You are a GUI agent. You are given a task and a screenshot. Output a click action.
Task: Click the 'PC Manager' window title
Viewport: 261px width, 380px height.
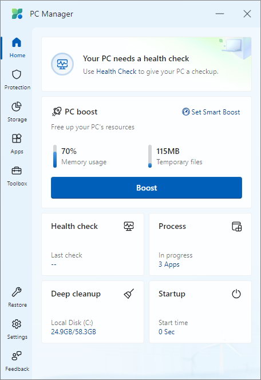tap(52, 14)
